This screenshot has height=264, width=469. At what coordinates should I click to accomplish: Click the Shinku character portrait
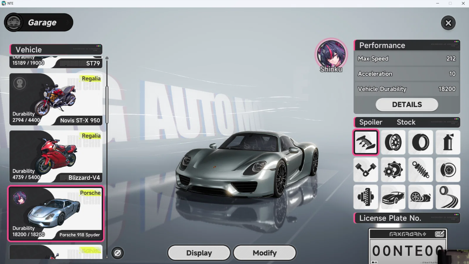pyautogui.click(x=331, y=55)
